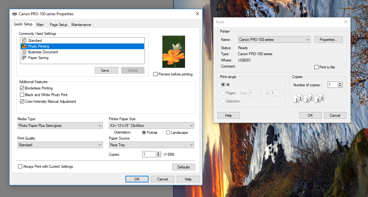Select Landscape orientation
Image resolution: width=368 pixels, height=197 pixels.
pos(168,133)
